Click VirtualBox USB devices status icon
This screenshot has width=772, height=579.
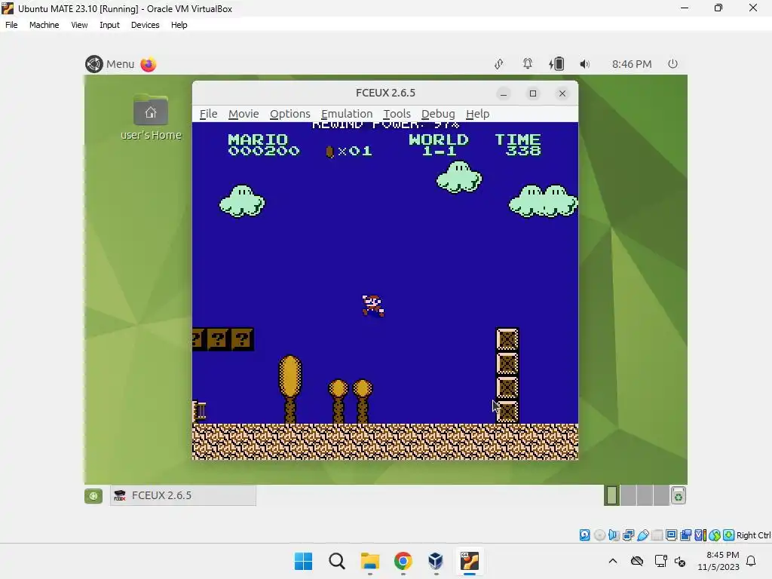[642, 535]
